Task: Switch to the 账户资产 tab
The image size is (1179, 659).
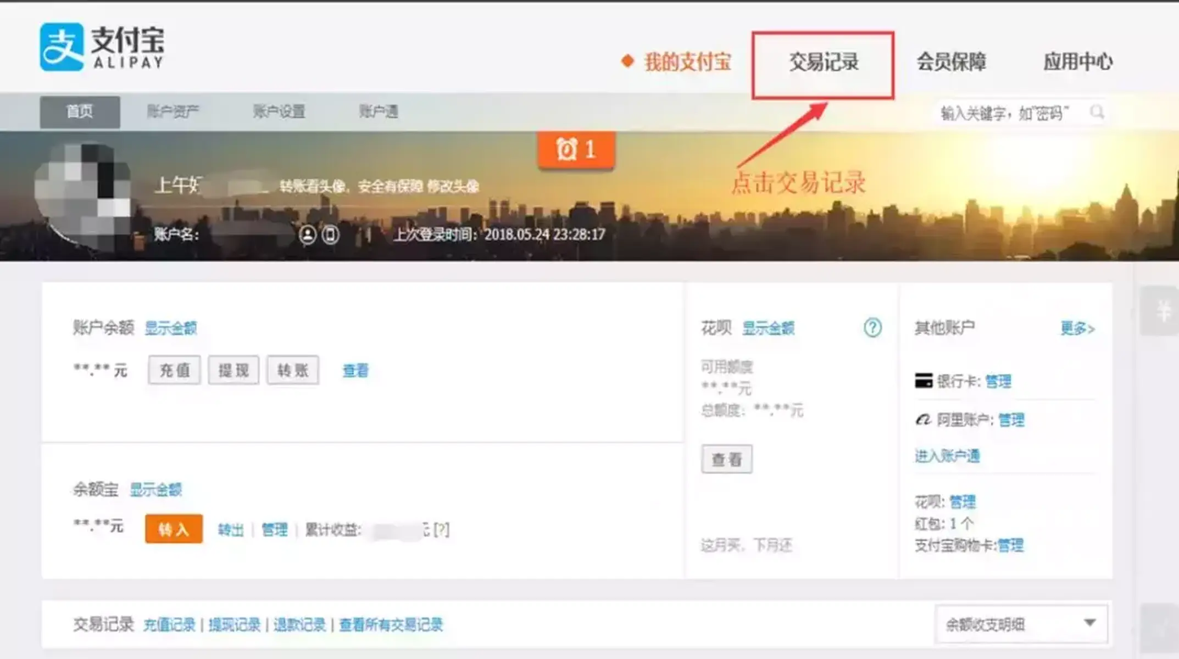Action: [174, 111]
